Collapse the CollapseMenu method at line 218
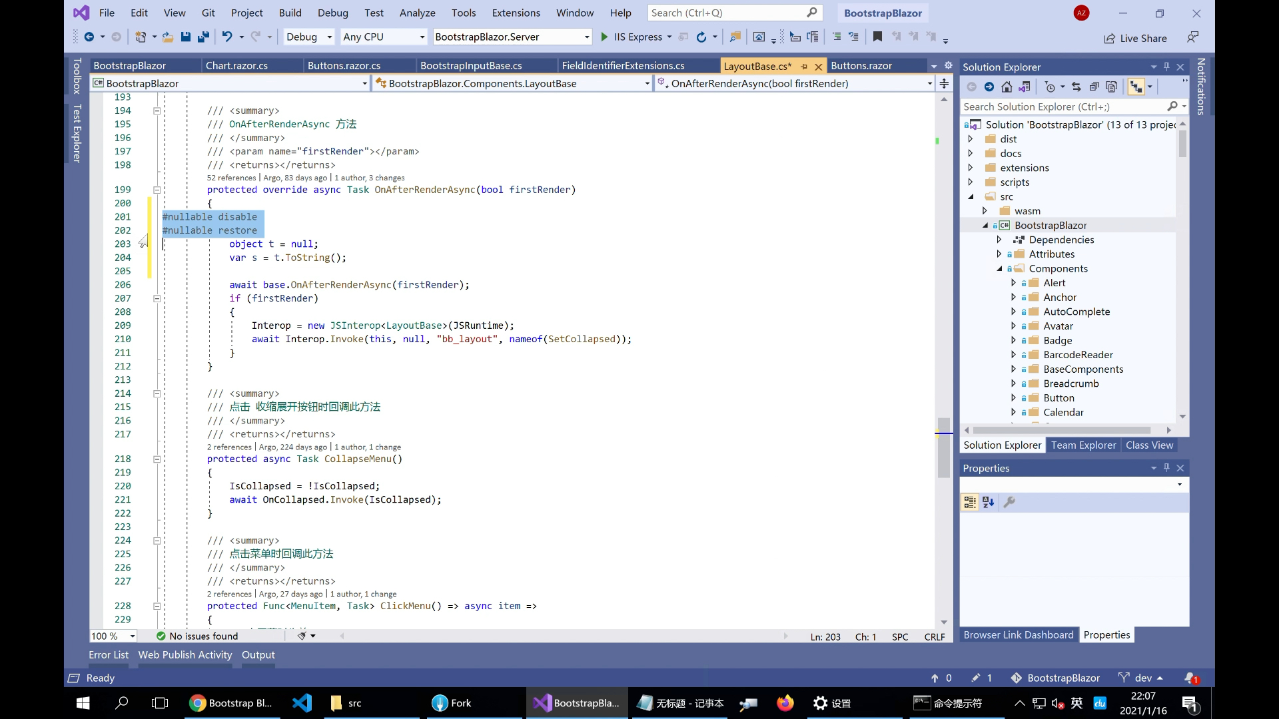The image size is (1279, 719). (x=157, y=459)
